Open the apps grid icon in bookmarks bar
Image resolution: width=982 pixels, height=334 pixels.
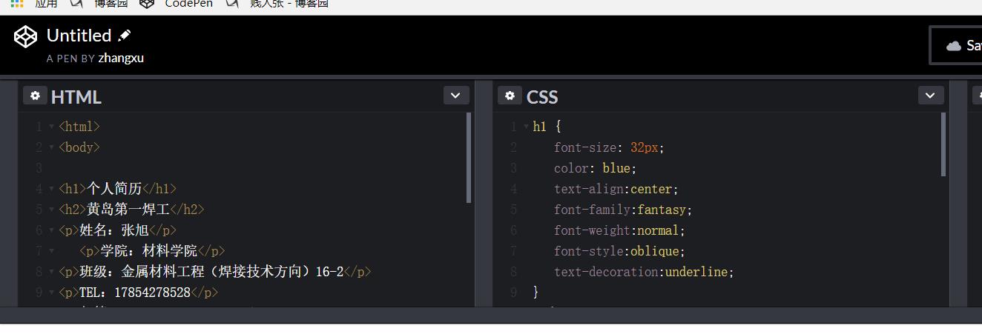[17, 3]
